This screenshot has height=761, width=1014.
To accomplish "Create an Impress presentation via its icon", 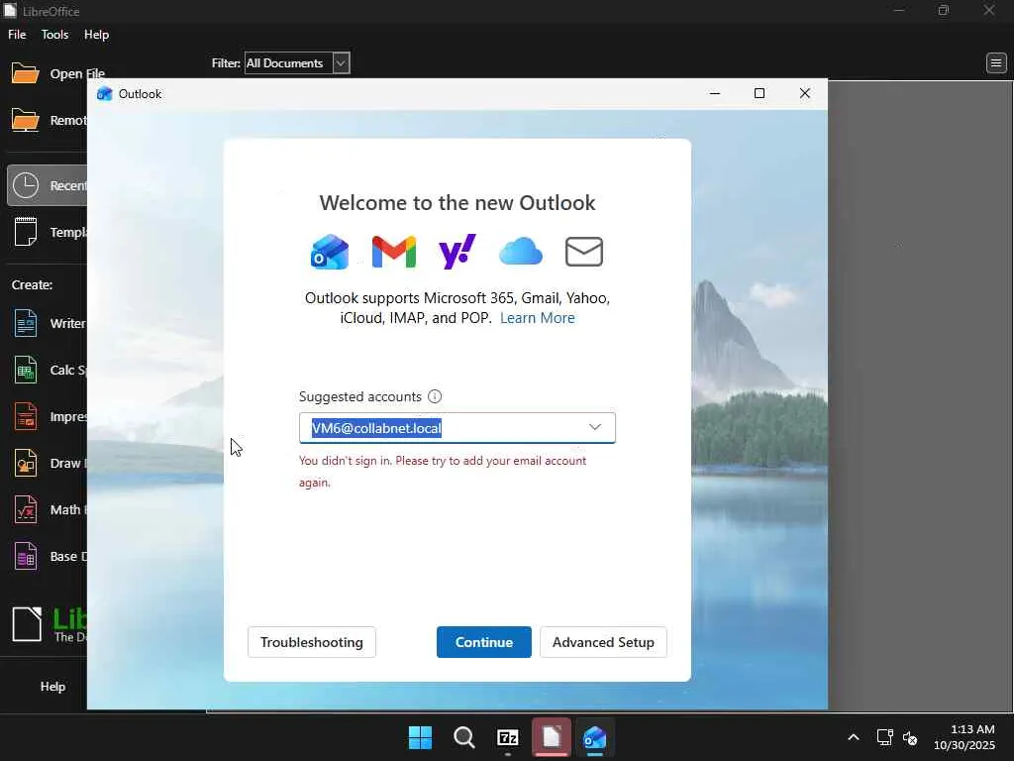I will pyautogui.click(x=25, y=416).
